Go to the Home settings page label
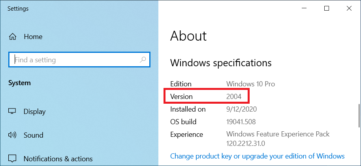This screenshot has height=166, width=361. (x=33, y=37)
